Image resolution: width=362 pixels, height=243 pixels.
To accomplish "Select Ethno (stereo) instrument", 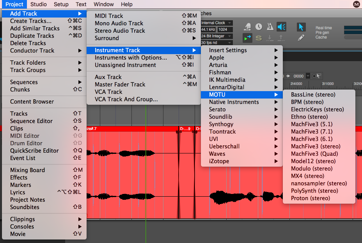I will click(319, 117).
